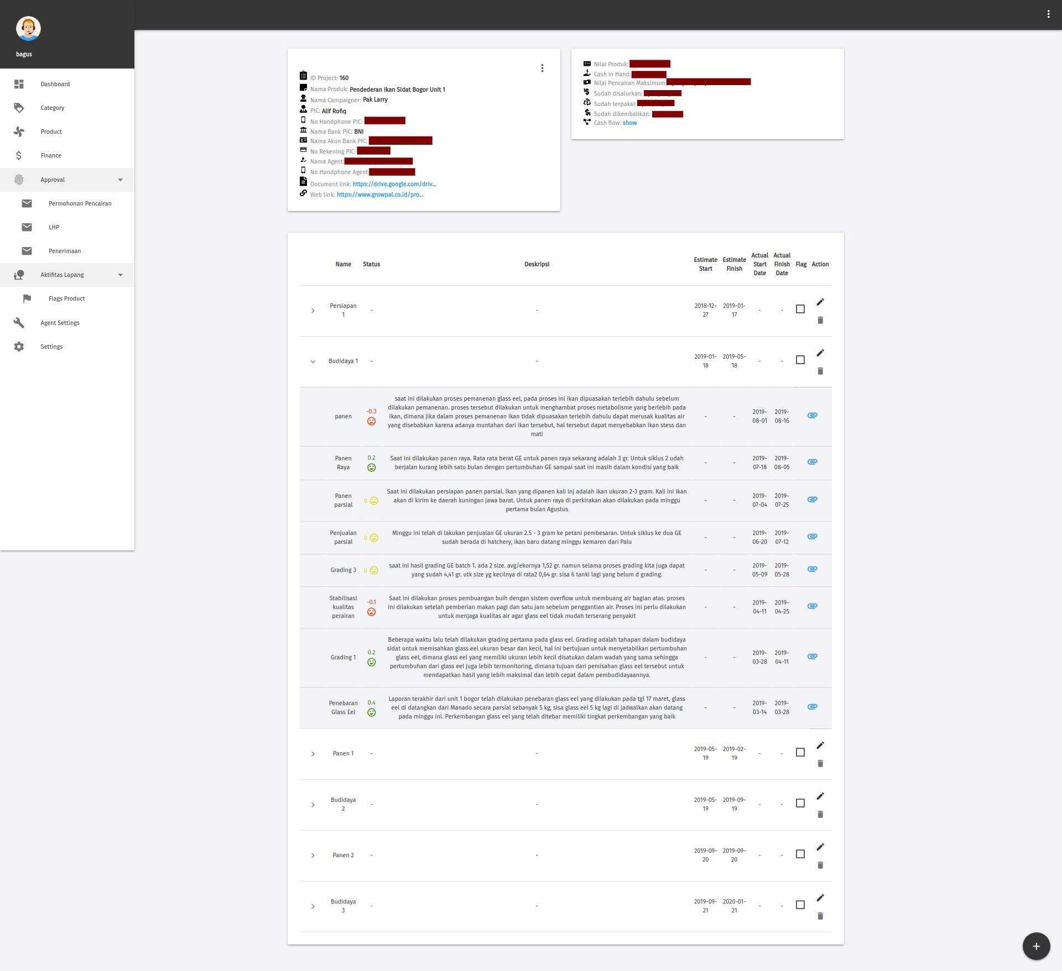Collapse the Budidaya 1 row
This screenshot has height=971, width=1062.
[x=313, y=361]
